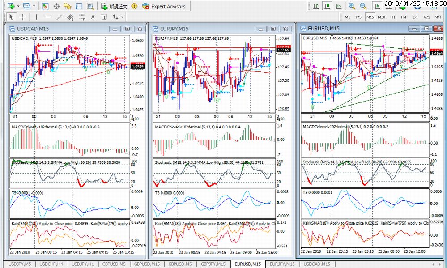Select the Fibonacci retracement tool

[x=81, y=17]
